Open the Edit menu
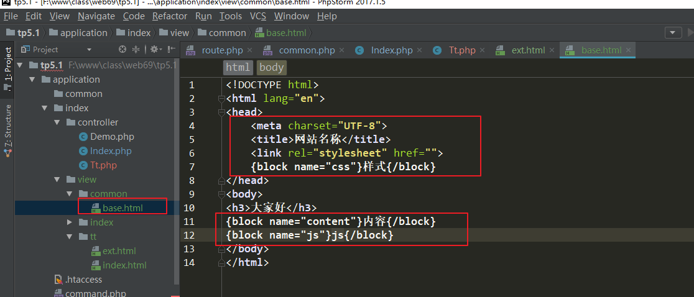 click(34, 16)
